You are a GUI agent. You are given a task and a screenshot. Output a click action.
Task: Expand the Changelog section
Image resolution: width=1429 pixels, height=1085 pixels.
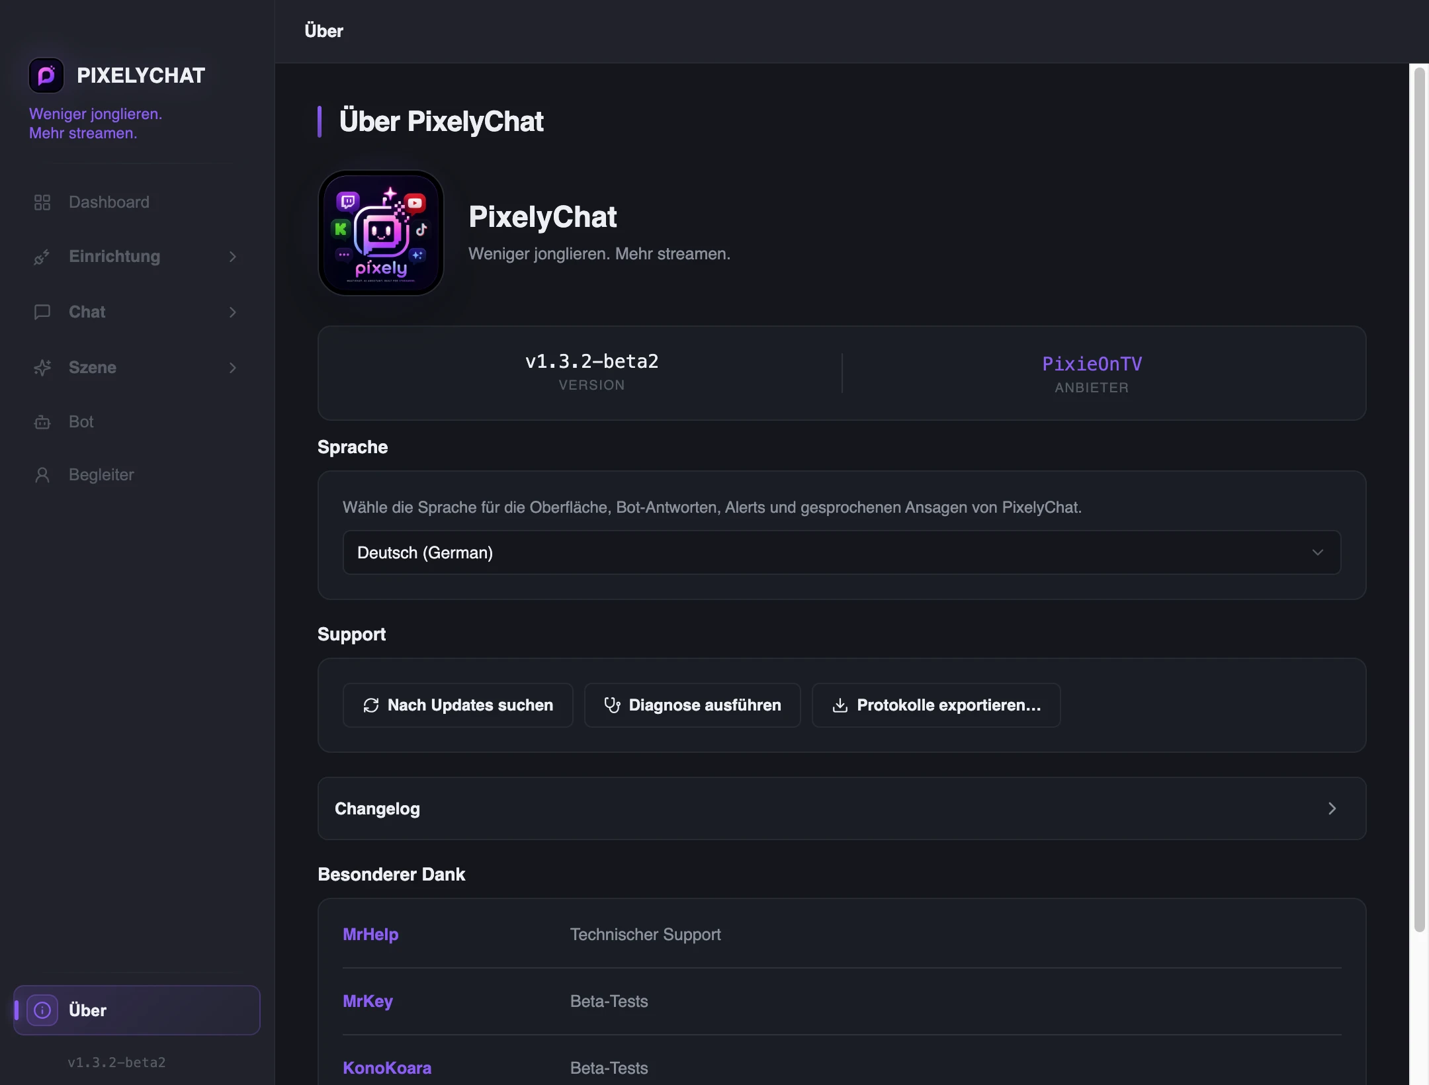[x=842, y=808]
